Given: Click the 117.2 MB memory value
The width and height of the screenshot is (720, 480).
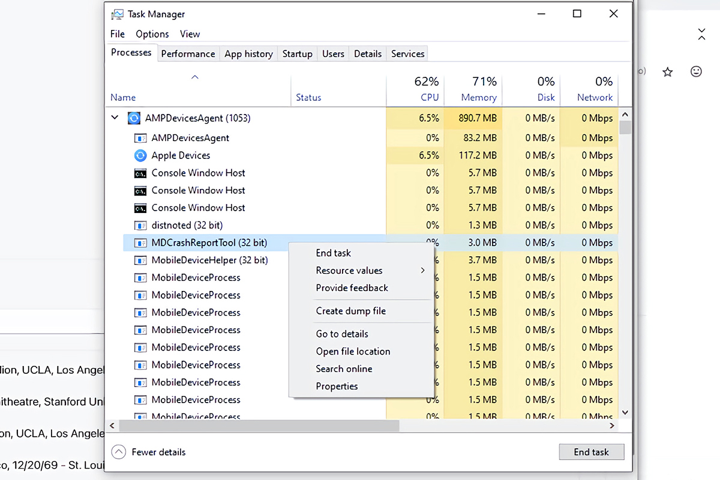Looking at the screenshot, I should click(479, 155).
